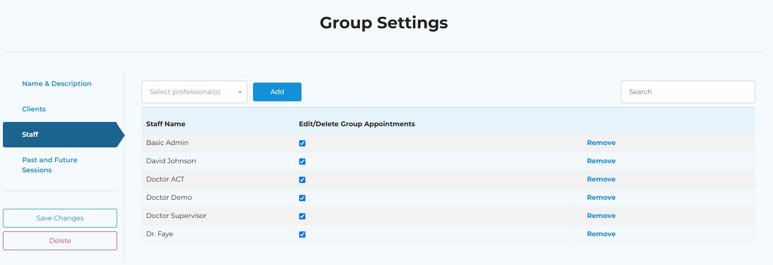The height and width of the screenshot is (265, 773).
Task: Click the dropdown arrow beside Select professional(s)
Action: [240, 92]
